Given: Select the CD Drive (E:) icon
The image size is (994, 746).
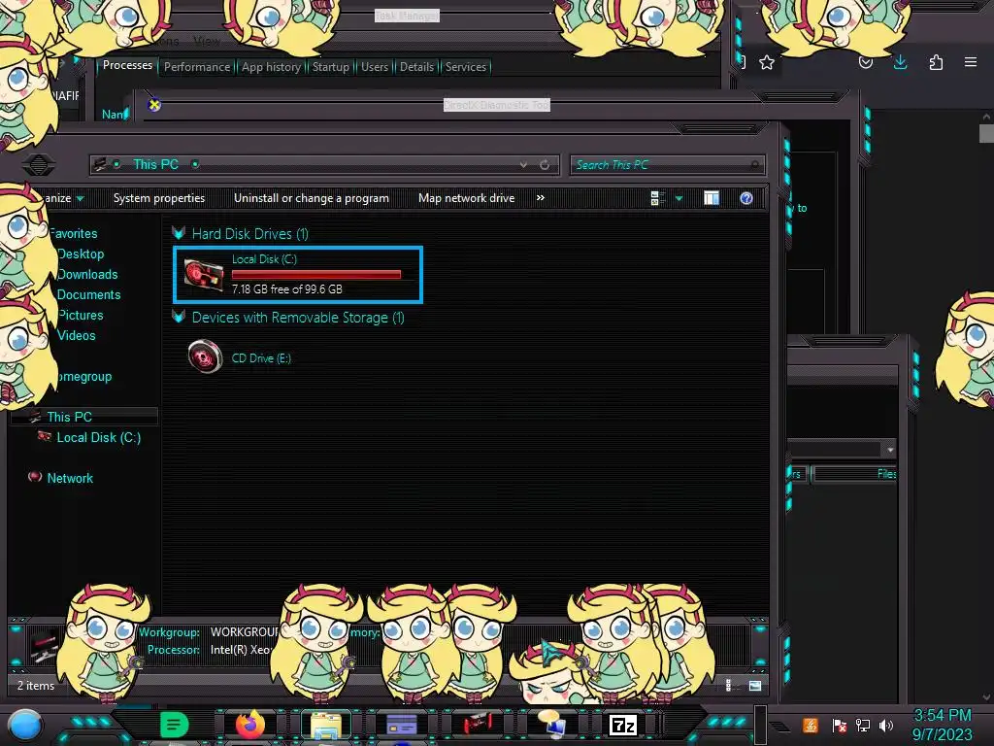Looking at the screenshot, I should [x=205, y=356].
